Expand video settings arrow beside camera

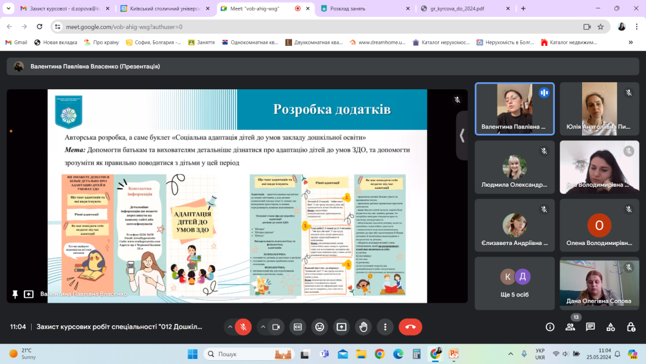coord(262,327)
